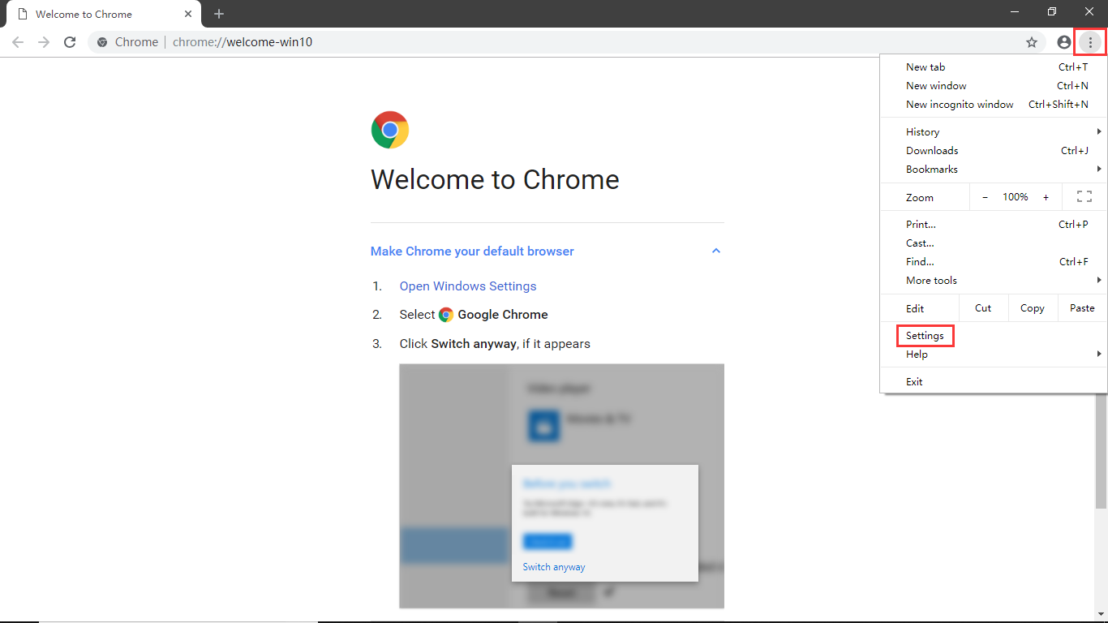Decrease zoom with the minus button
This screenshot has height=623, width=1108.
[x=985, y=197]
